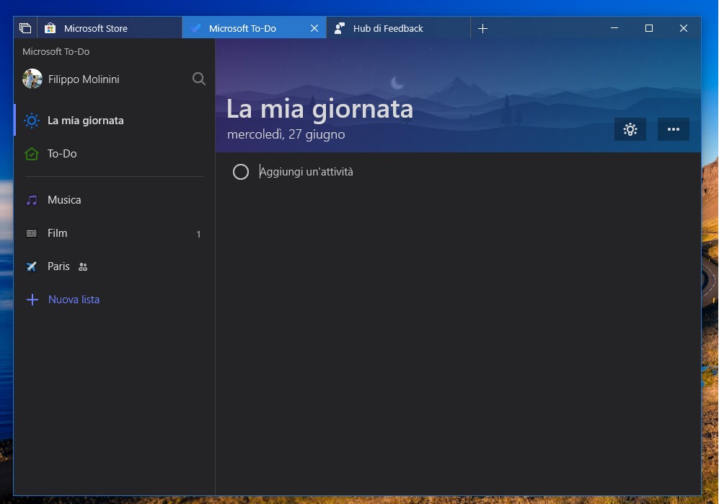
Task: Click the film strip icon
Action: pyautogui.click(x=32, y=233)
